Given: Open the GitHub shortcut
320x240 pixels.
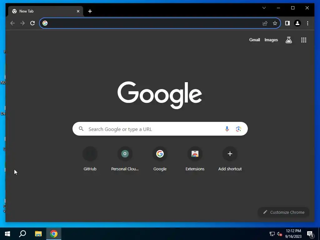Looking at the screenshot, I should (x=90, y=159).
